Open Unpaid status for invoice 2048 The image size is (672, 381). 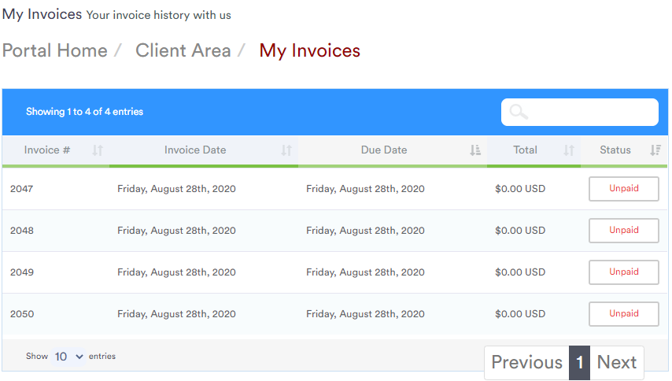point(623,231)
